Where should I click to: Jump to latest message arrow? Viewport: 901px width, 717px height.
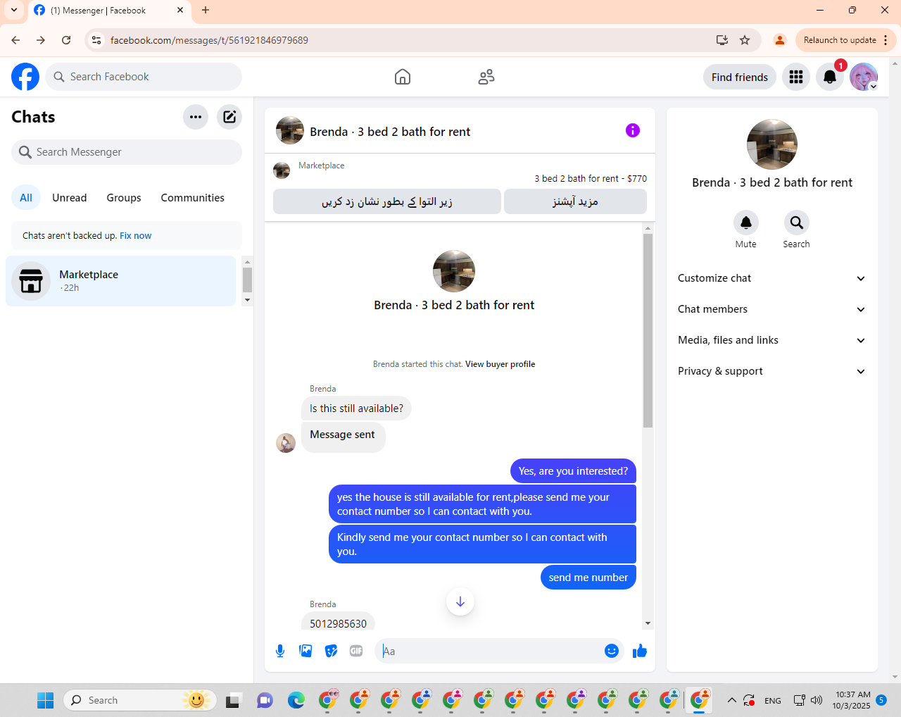tap(460, 601)
